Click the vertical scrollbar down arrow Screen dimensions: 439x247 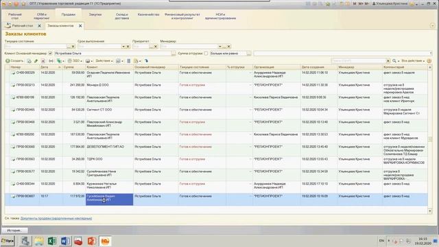430,211
